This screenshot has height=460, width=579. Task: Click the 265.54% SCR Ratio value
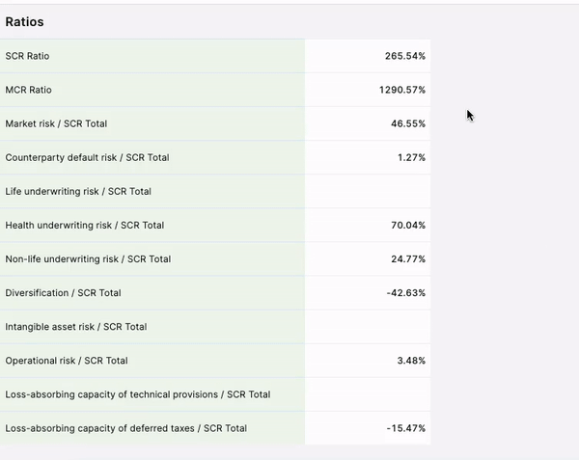(404, 56)
